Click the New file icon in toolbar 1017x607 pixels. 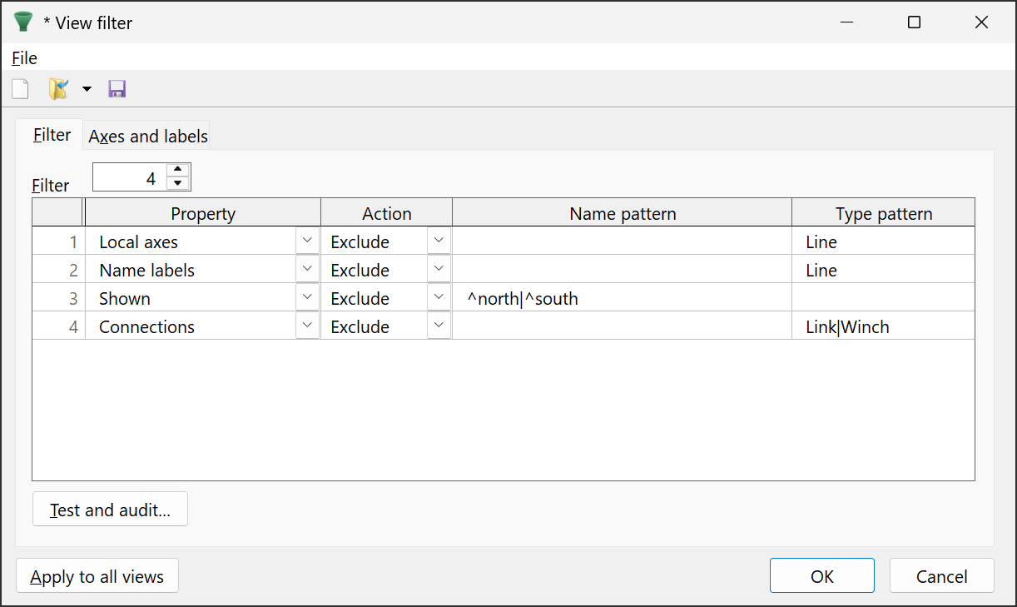pyautogui.click(x=20, y=89)
